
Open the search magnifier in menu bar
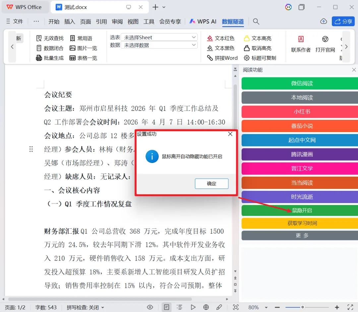tap(256, 22)
